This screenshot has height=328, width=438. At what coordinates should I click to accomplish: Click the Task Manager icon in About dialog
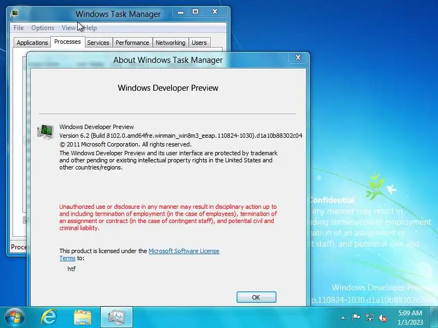click(45, 132)
